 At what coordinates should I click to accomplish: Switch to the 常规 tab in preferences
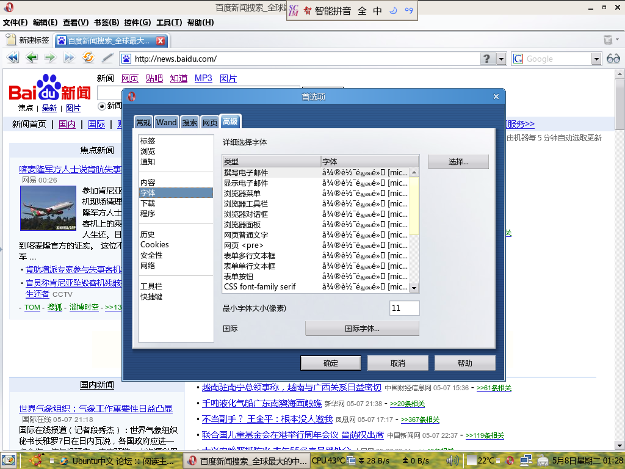[144, 122]
